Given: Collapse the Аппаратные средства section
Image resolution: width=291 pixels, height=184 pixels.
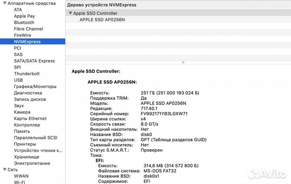Looking at the screenshot, I should point(4,3).
